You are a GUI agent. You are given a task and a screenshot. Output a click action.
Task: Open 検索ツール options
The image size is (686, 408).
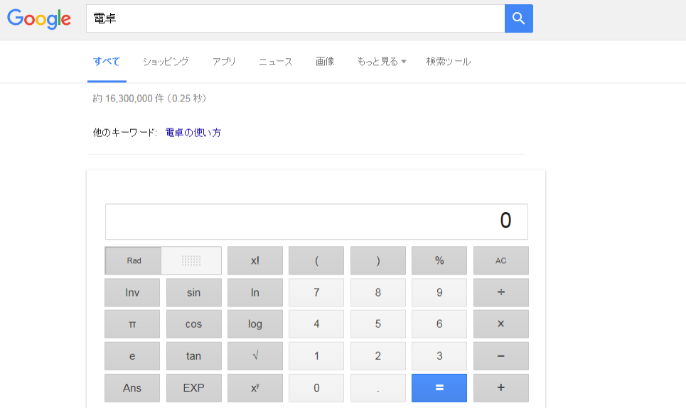(449, 62)
